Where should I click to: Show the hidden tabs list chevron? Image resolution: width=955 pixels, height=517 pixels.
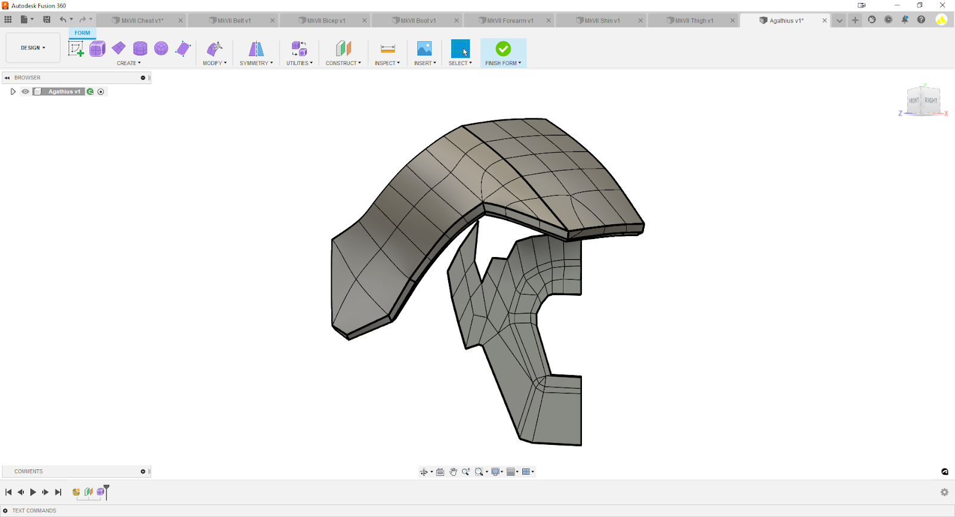click(839, 20)
